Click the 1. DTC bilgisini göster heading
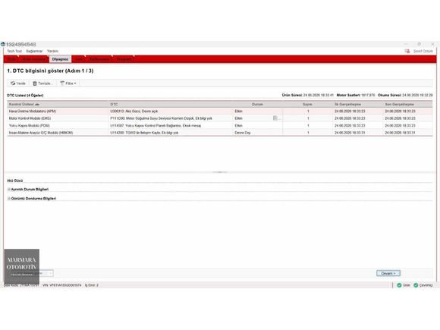This screenshot has height=330, width=440. click(50, 71)
